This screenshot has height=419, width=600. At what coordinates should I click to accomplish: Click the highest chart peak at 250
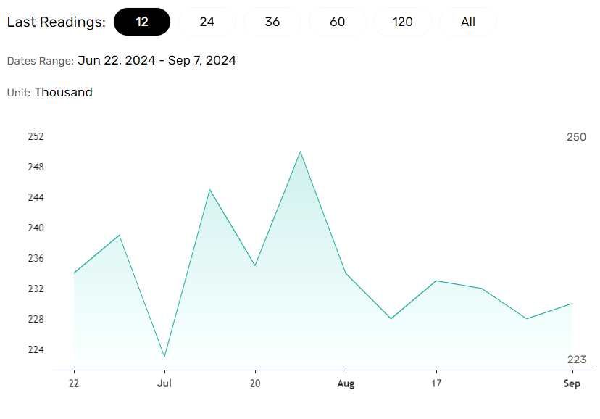click(x=300, y=152)
